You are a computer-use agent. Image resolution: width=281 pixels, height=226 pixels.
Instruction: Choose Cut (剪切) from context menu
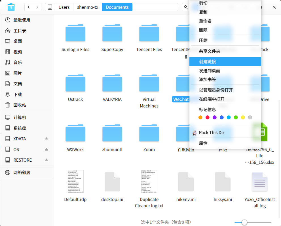coord(225,3)
